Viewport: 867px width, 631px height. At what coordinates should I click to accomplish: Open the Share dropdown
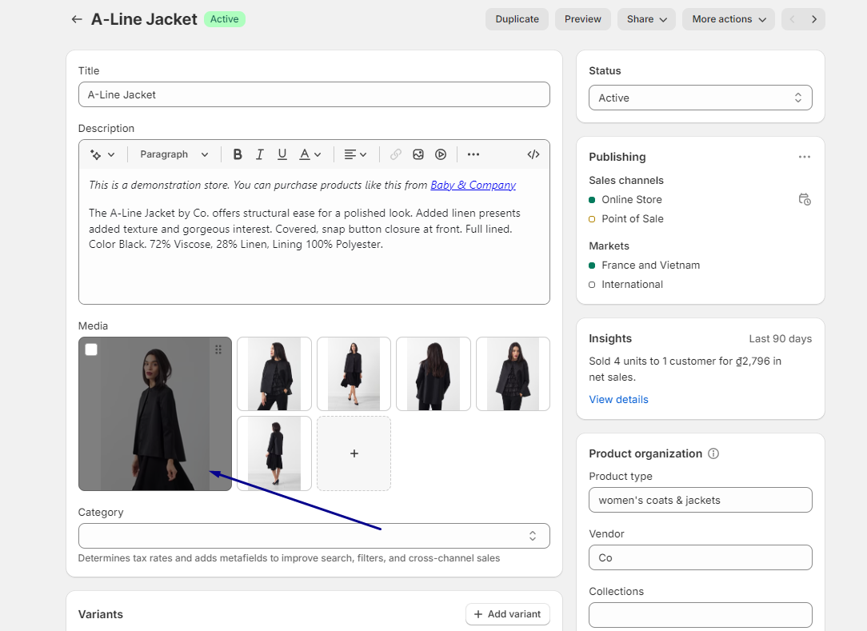pos(646,19)
